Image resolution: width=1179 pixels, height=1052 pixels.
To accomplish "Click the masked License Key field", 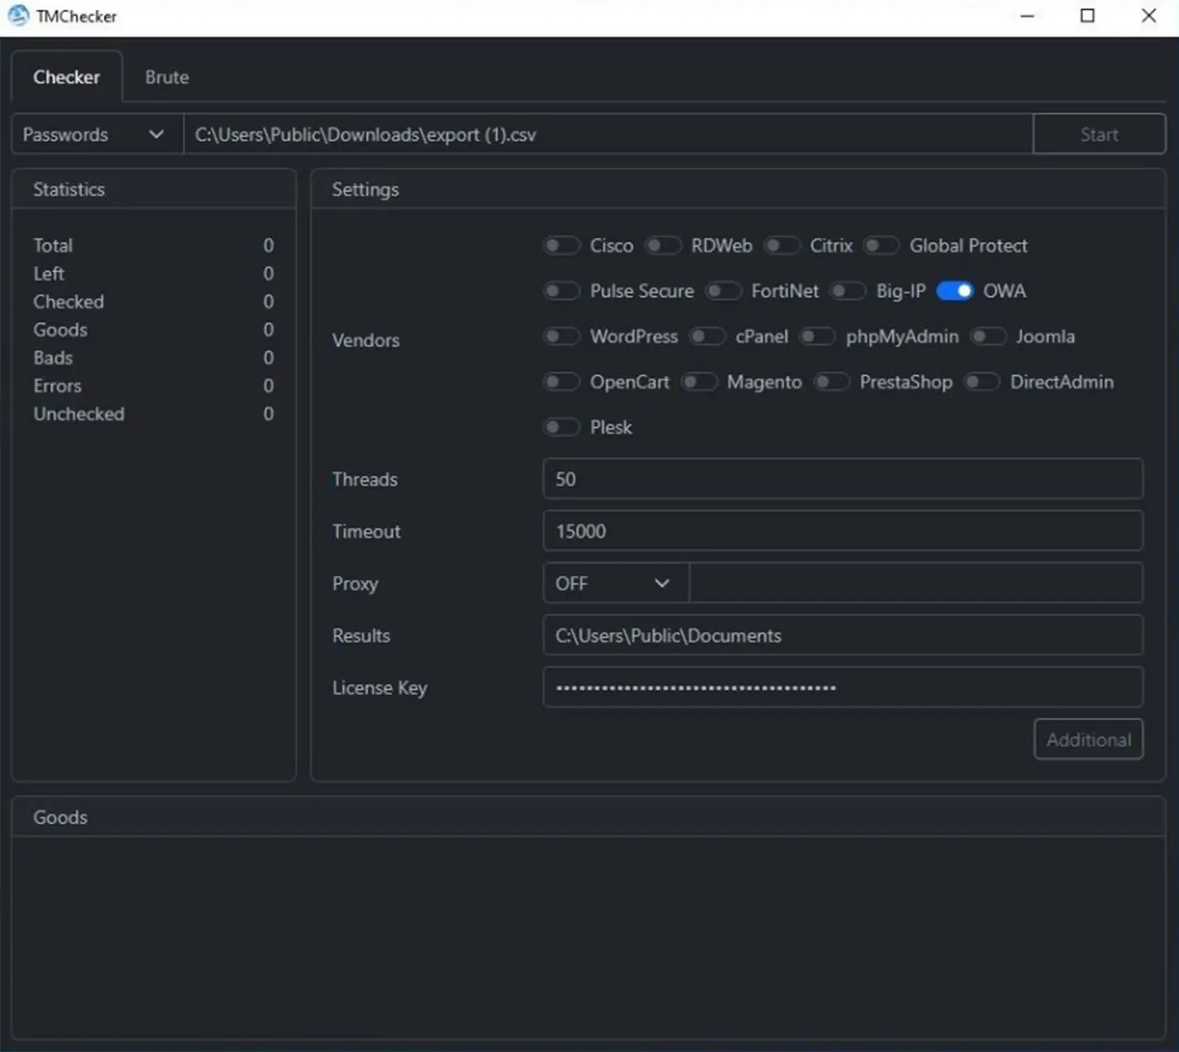I will [842, 687].
